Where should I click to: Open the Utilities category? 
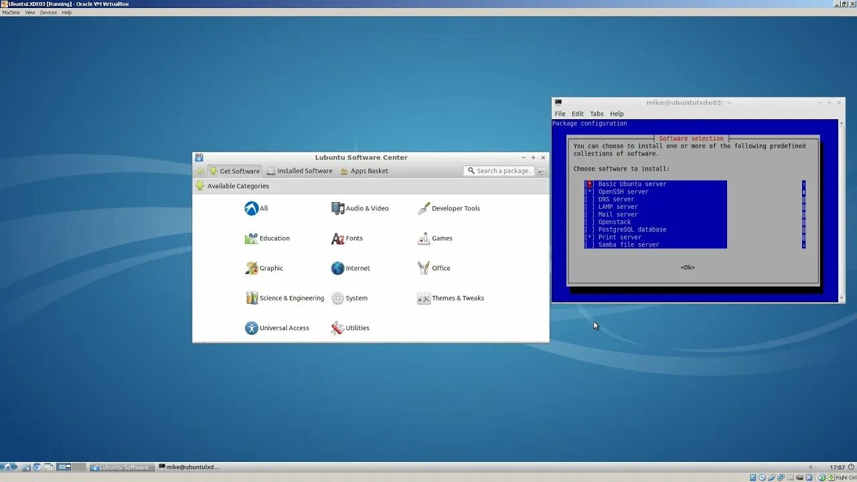tap(350, 328)
